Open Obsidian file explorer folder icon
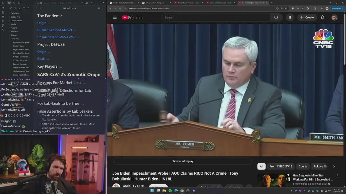 (9, 3)
